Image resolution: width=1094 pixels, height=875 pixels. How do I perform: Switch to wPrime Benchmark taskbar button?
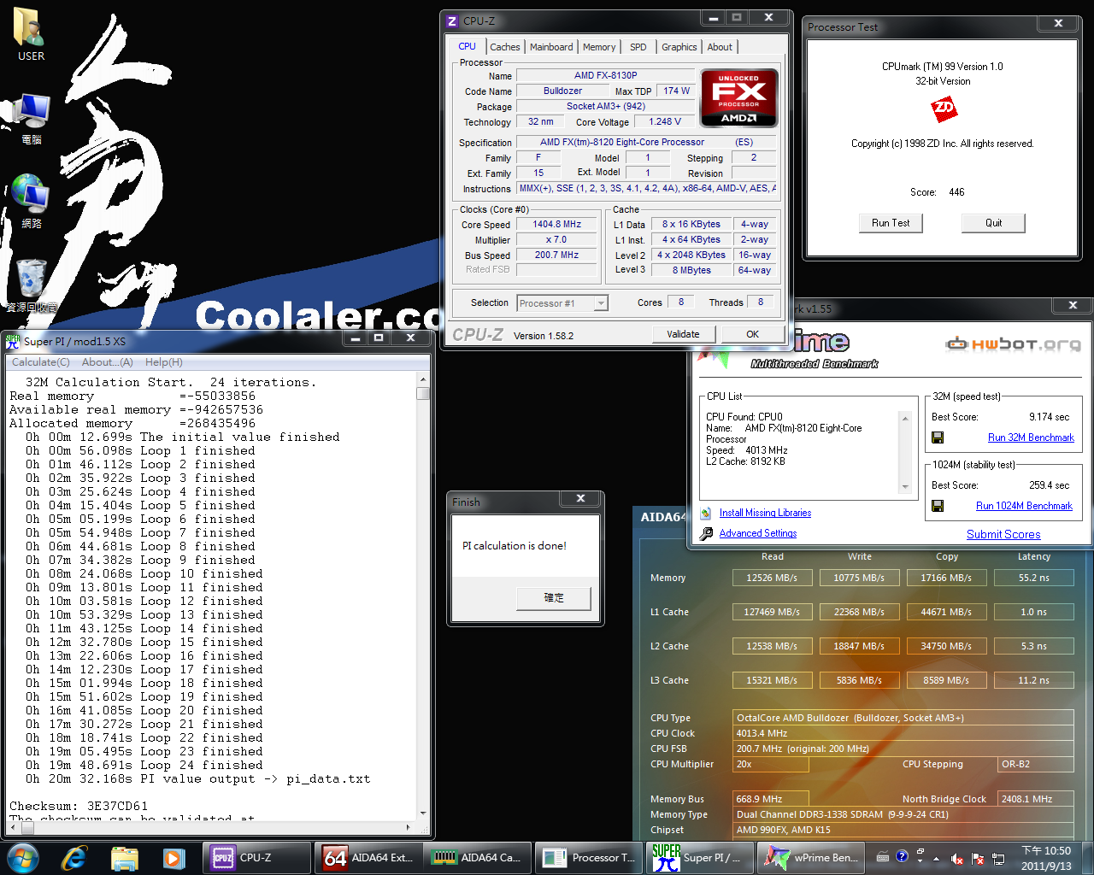point(810,857)
